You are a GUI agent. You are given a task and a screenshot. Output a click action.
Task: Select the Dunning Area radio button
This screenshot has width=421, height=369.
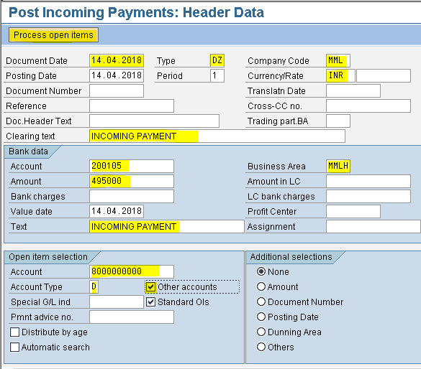(261, 332)
